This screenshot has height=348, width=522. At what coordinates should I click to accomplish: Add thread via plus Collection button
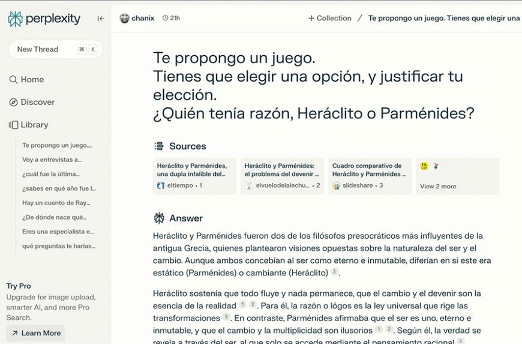(x=329, y=18)
